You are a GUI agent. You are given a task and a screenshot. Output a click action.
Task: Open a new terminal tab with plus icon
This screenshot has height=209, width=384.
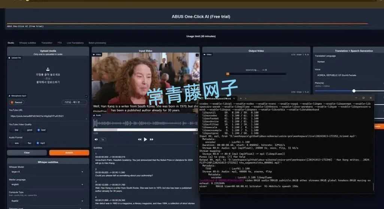click(241, 98)
